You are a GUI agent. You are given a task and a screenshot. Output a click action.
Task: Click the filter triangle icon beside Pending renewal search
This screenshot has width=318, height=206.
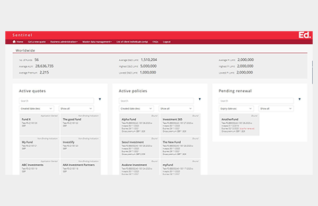pyautogui.click(x=299, y=99)
